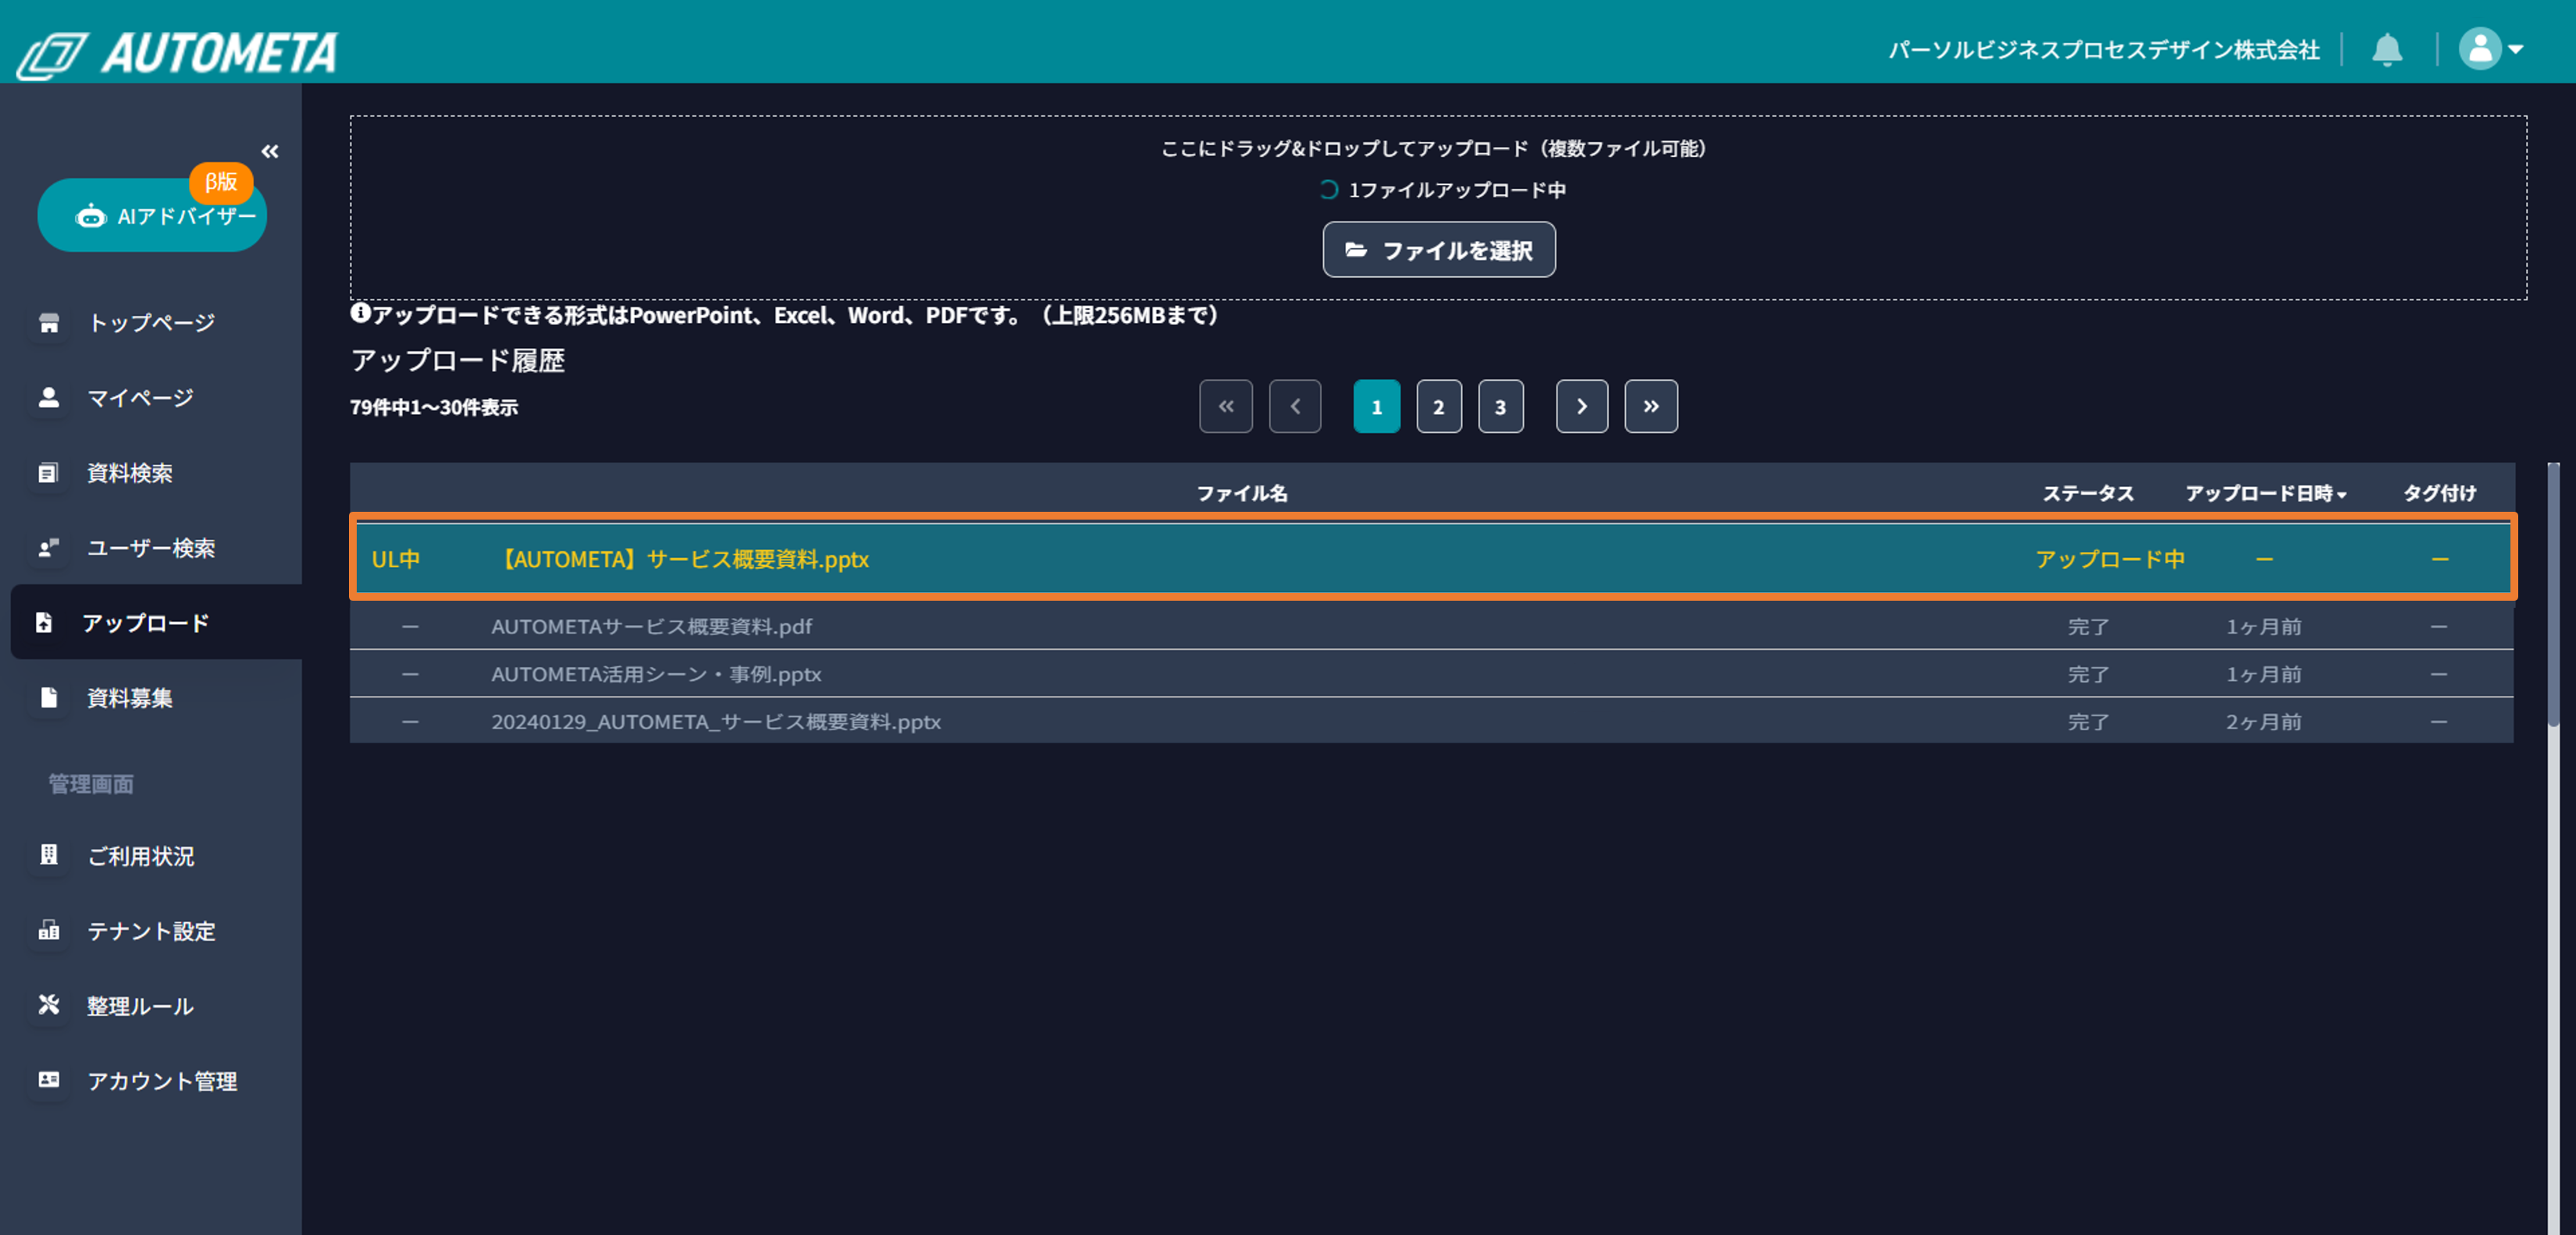Click the タグ付け column header
This screenshot has width=2576, height=1235.
pyautogui.click(x=2440, y=494)
